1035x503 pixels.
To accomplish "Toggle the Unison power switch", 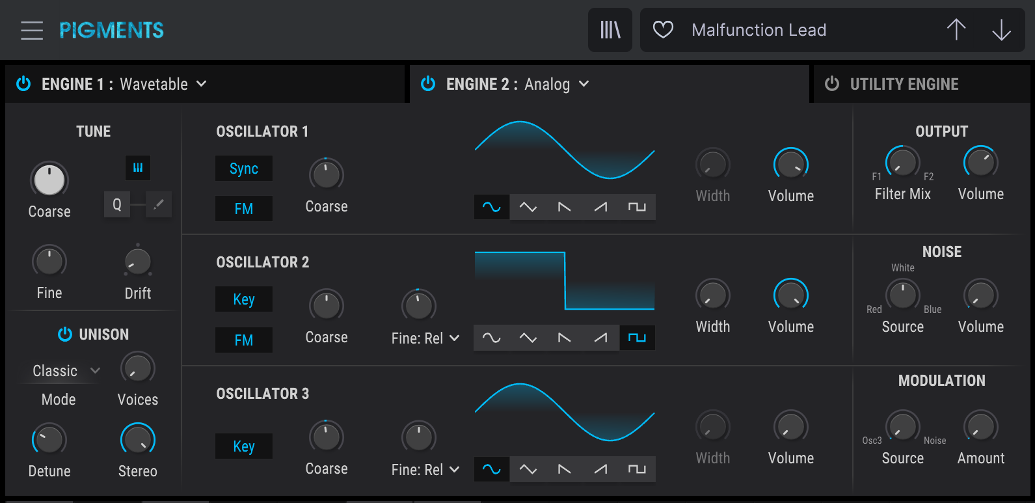I will (x=65, y=334).
